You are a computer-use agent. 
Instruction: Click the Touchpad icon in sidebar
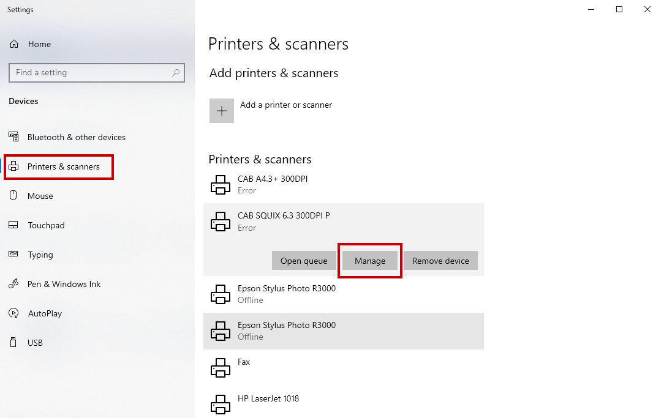click(13, 225)
